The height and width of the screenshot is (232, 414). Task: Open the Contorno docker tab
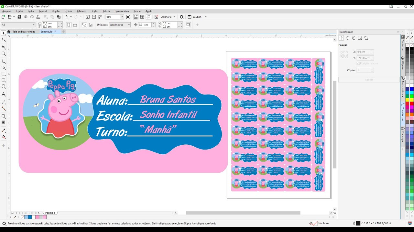click(x=403, y=43)
